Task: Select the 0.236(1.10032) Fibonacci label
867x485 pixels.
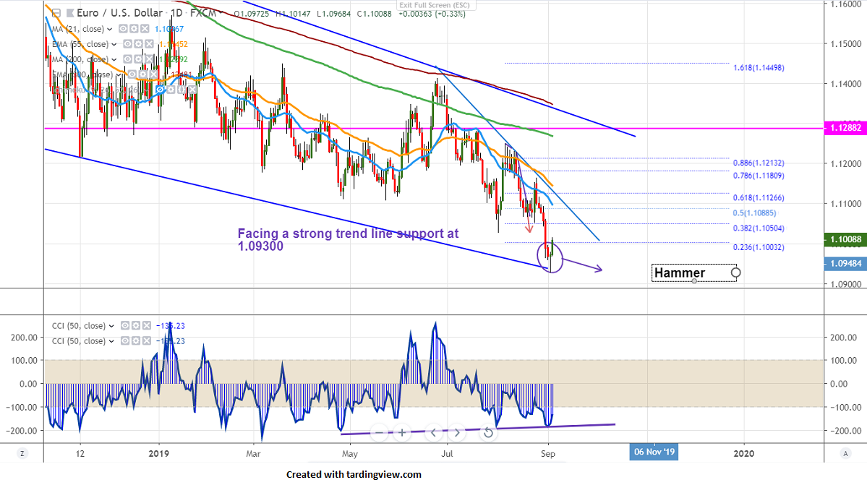Action: [x=759, y=247]
